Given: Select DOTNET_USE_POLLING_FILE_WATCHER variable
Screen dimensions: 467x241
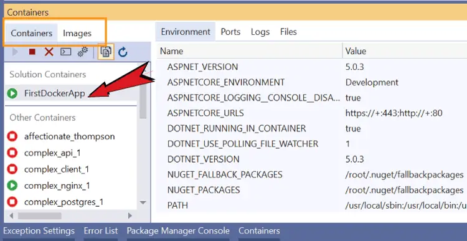Looking at the screenshot, I should click(x=243, y=144).
